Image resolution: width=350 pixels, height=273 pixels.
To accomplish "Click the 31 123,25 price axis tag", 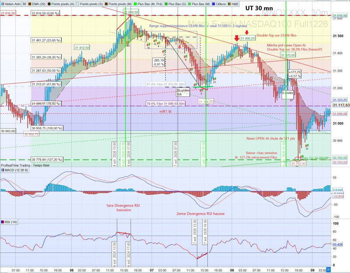I will pyautogui.click(x=340, y=100).
